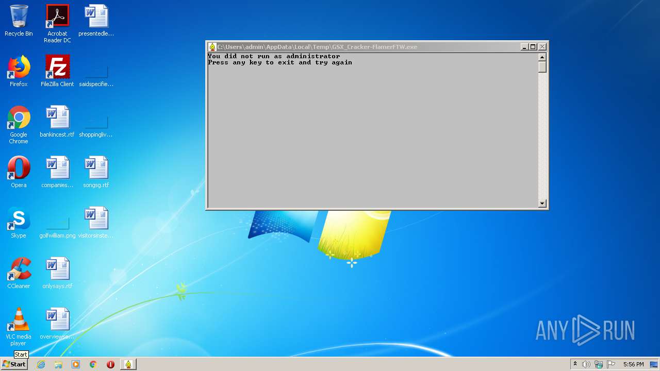Launch the CCleaner shortcut

(x=19, y=273)
